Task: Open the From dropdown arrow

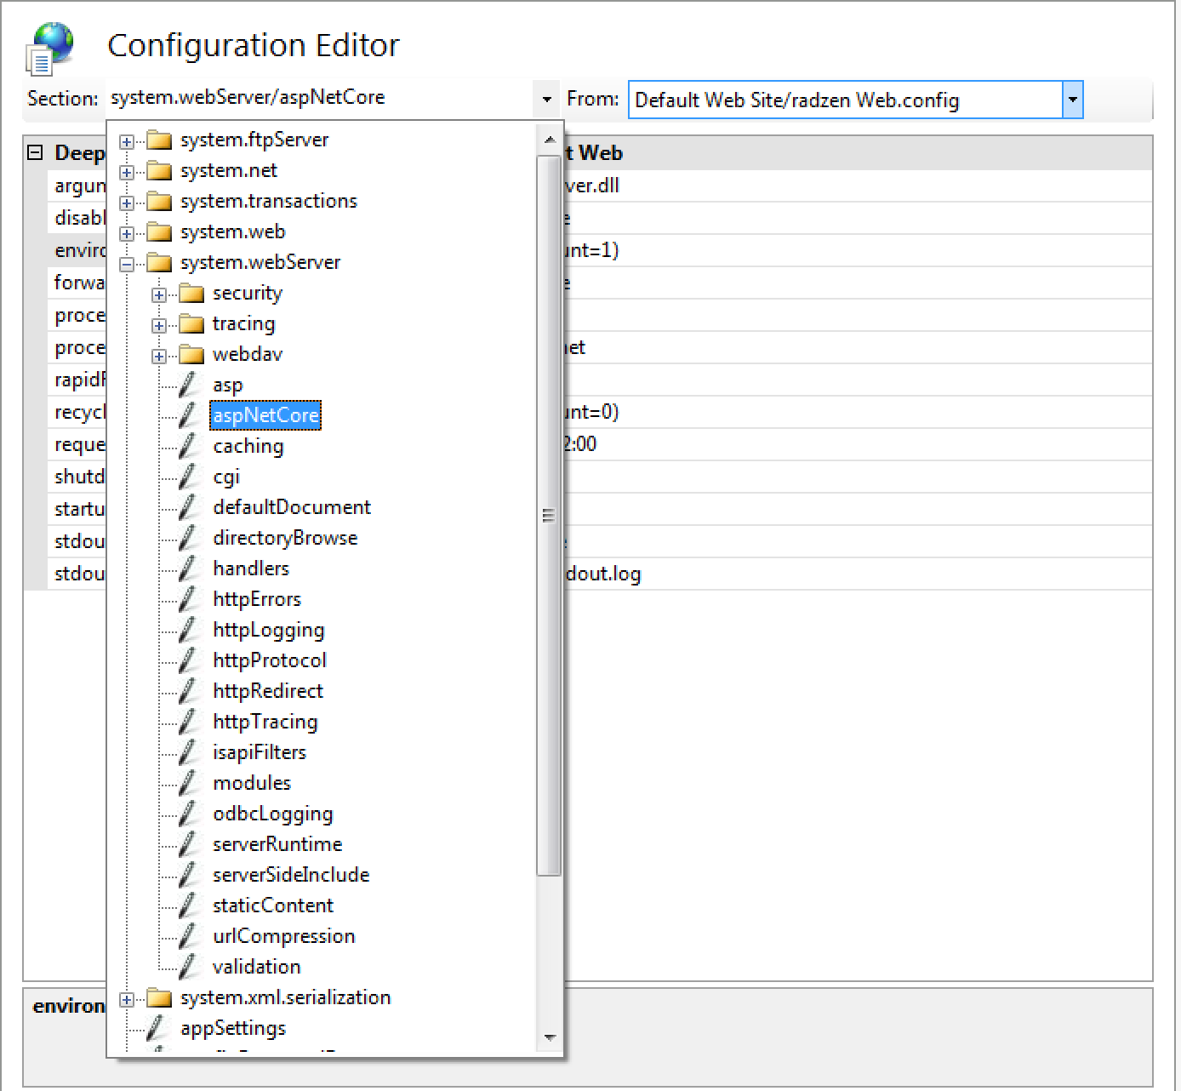Action: tap(1072, 100)
